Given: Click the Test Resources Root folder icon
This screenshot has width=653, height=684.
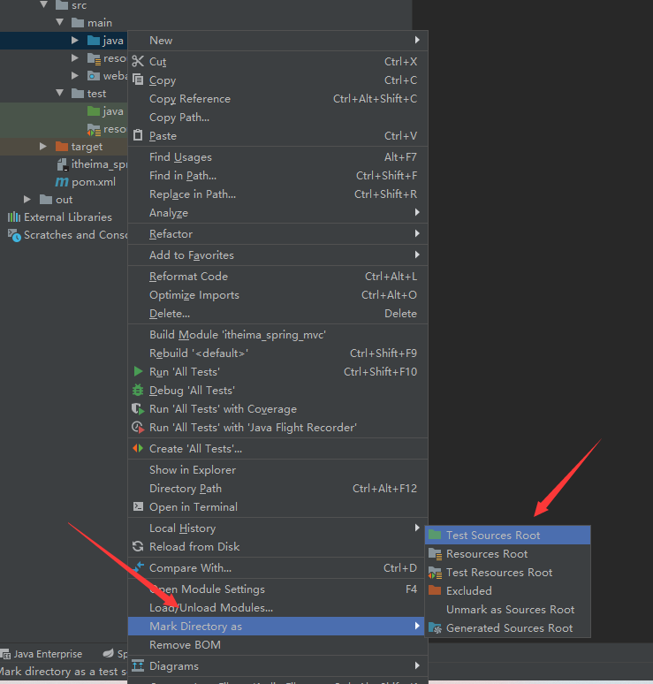Looking at the screenshot, I should (435, 573).
